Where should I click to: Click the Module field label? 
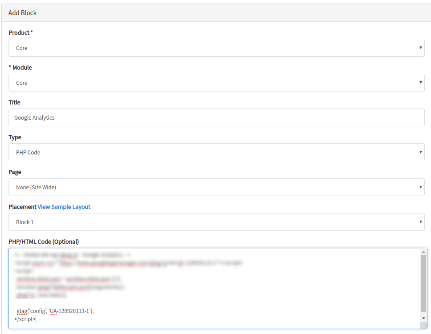(x=21, y=67)
